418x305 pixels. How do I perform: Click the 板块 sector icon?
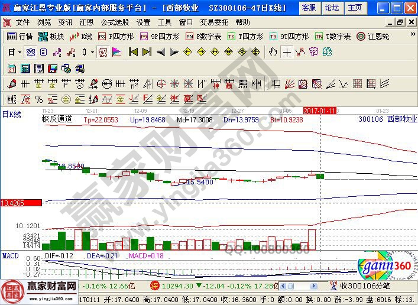click(51, 36)
